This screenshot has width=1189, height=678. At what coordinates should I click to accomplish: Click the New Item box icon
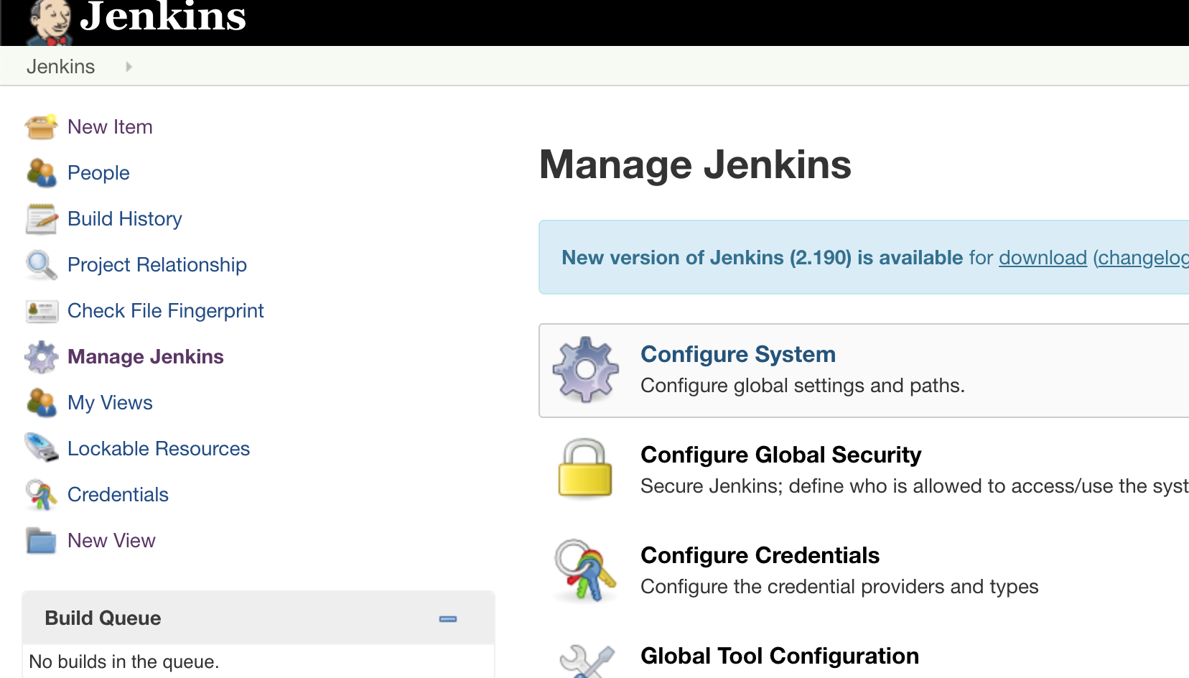[x=41, y=127]
